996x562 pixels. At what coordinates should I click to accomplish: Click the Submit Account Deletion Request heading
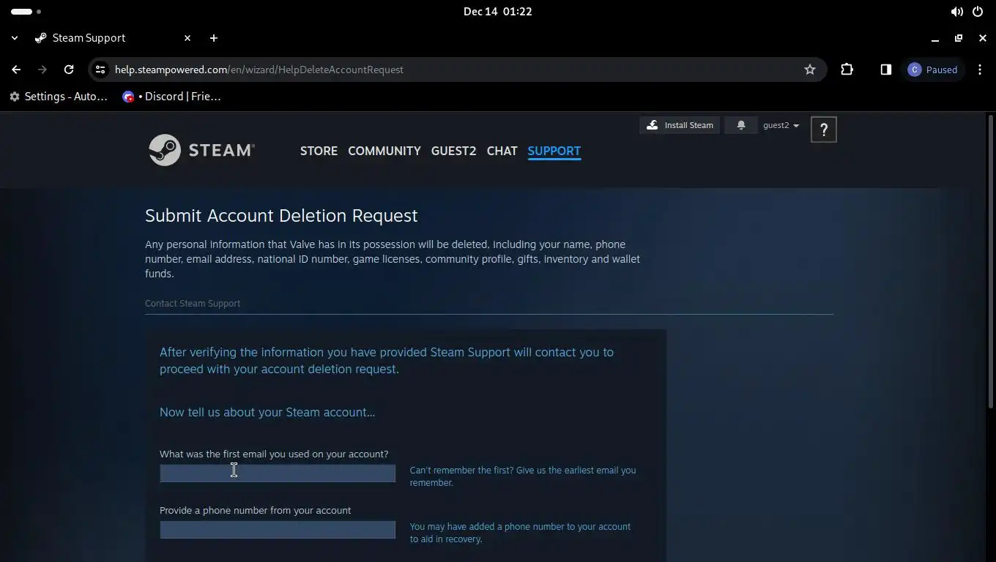click(281, 215)
